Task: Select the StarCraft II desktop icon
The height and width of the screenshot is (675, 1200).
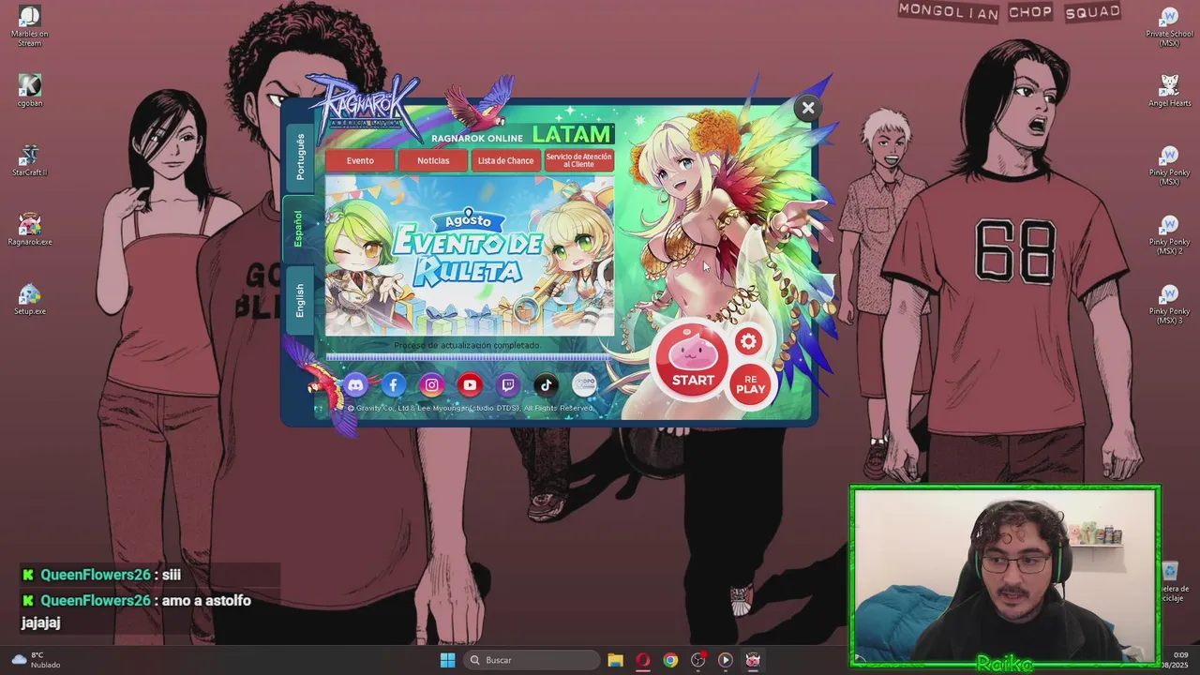Action: (30, 160)
